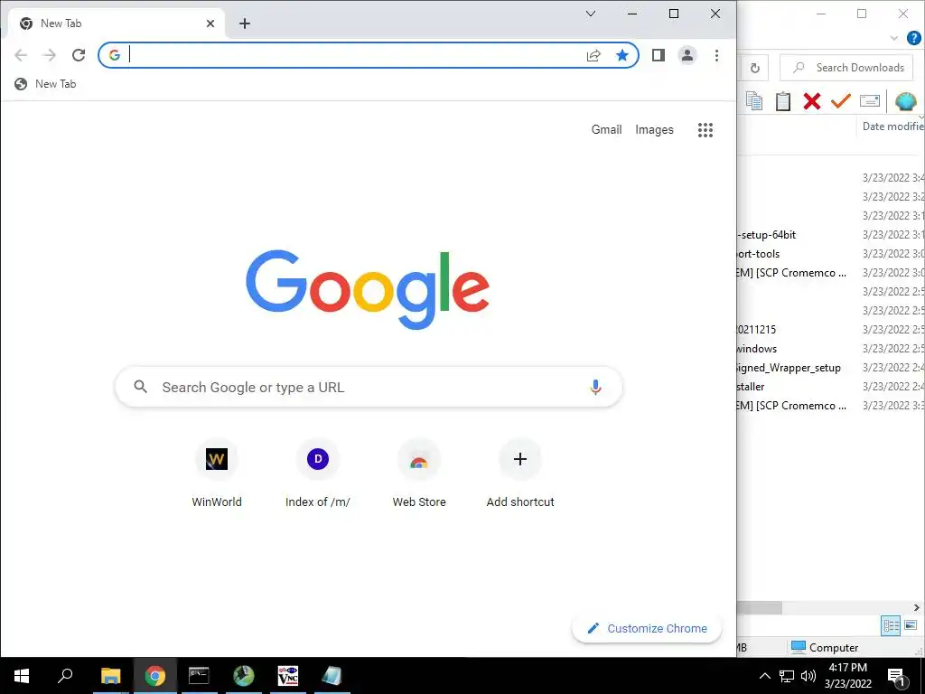925x694 pixels.
Task: Click Add shortcut tile
Action: click(520, 474)
